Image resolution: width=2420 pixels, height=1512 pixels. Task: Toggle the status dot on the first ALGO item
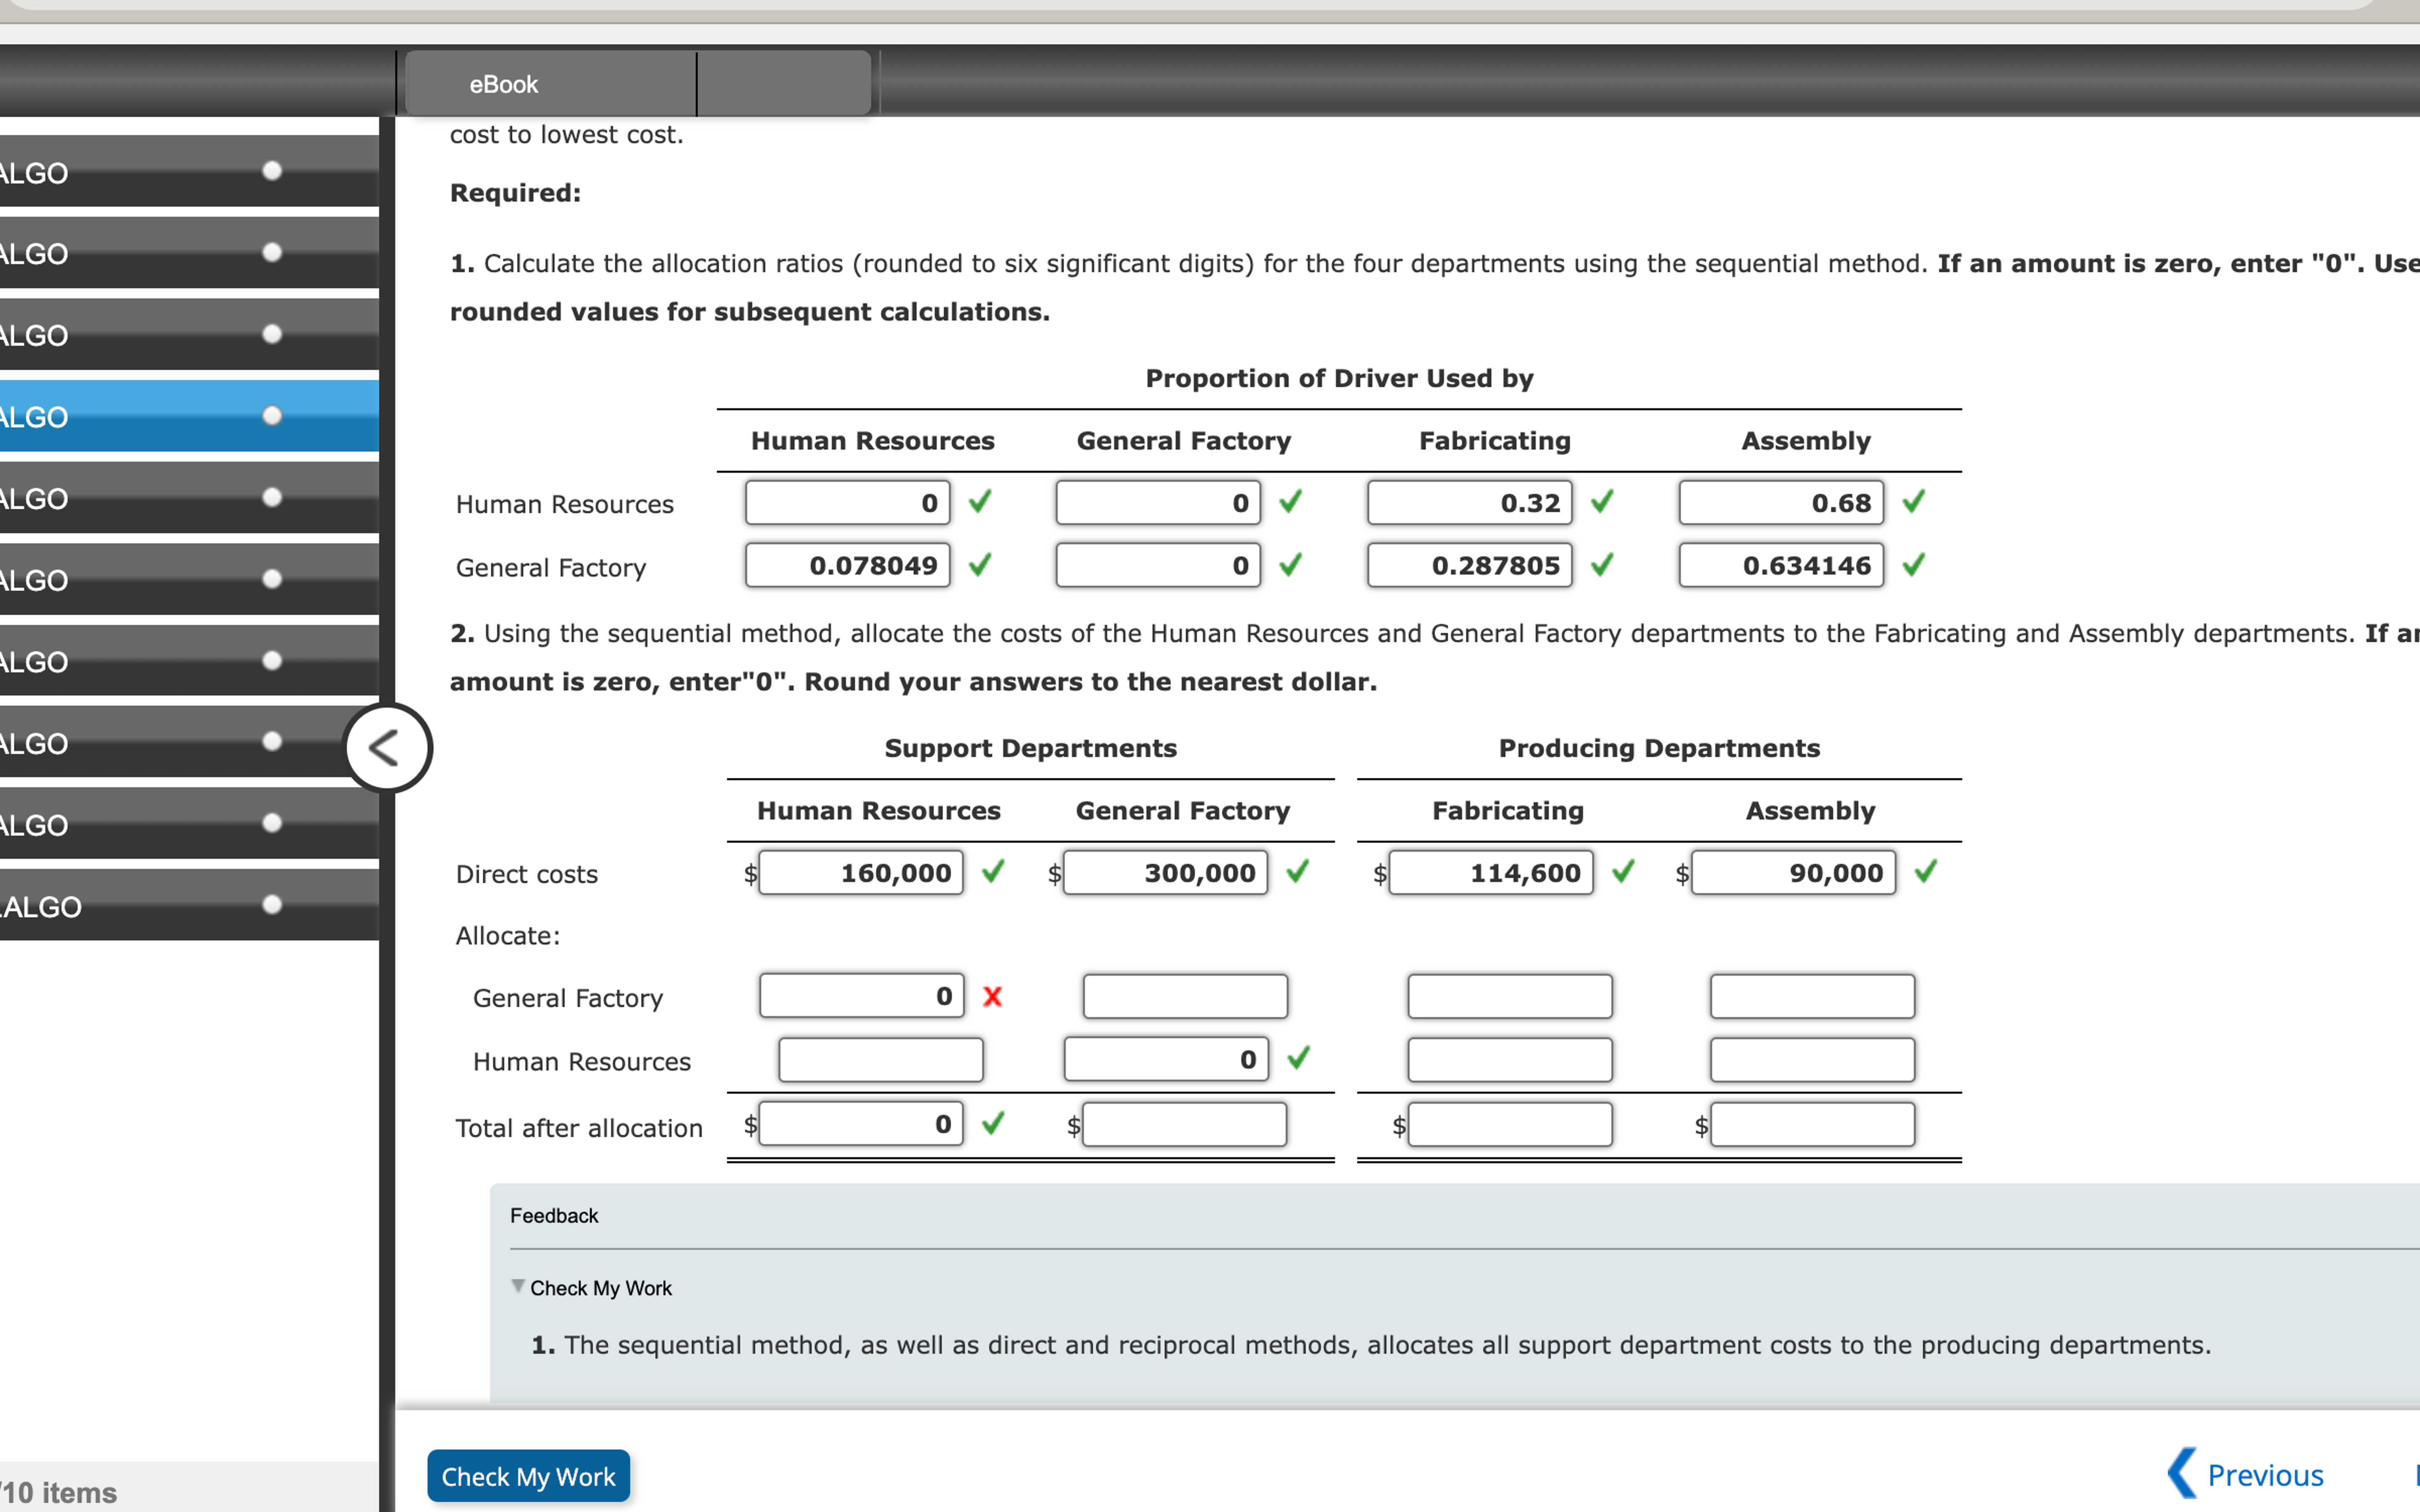click(272, 171)
